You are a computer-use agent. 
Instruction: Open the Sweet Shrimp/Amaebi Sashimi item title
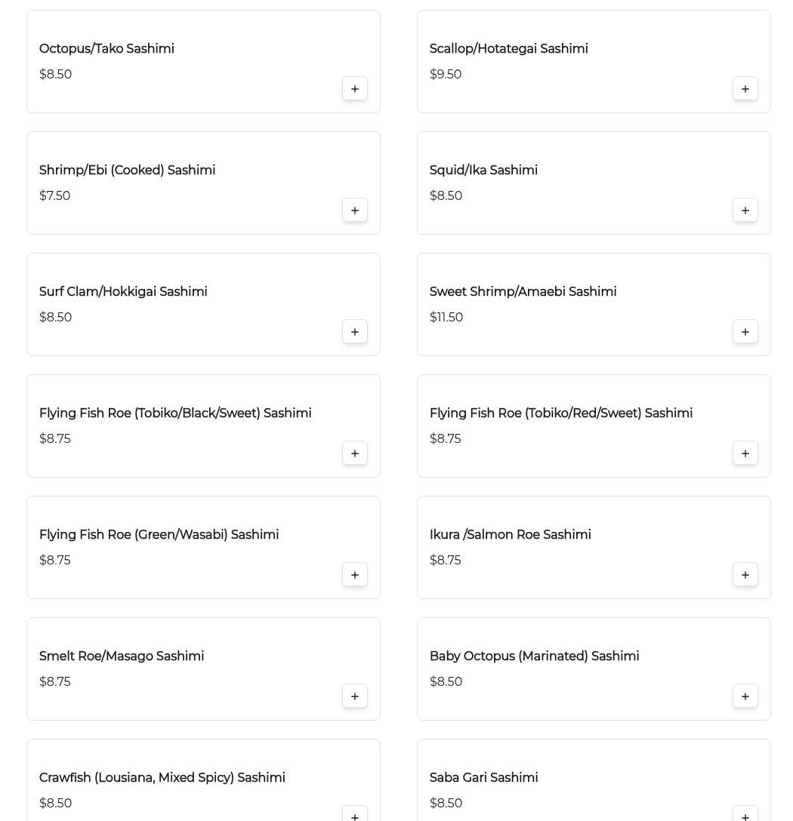tap(523, 292)
